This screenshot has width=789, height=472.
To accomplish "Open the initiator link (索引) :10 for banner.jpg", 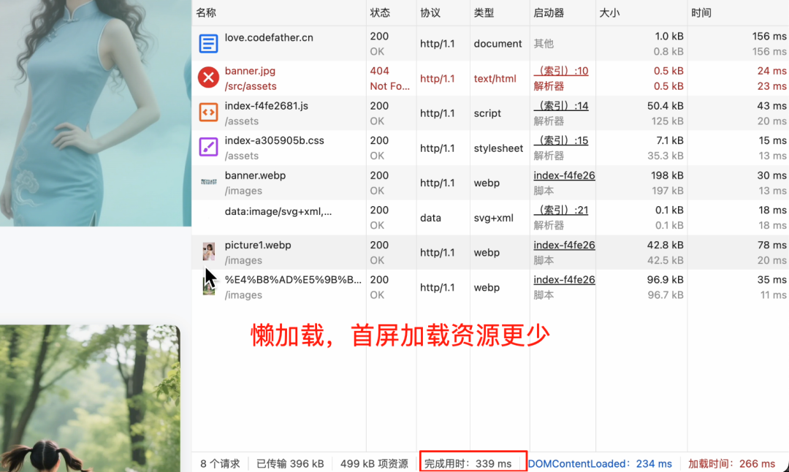I will coord(560,71).
